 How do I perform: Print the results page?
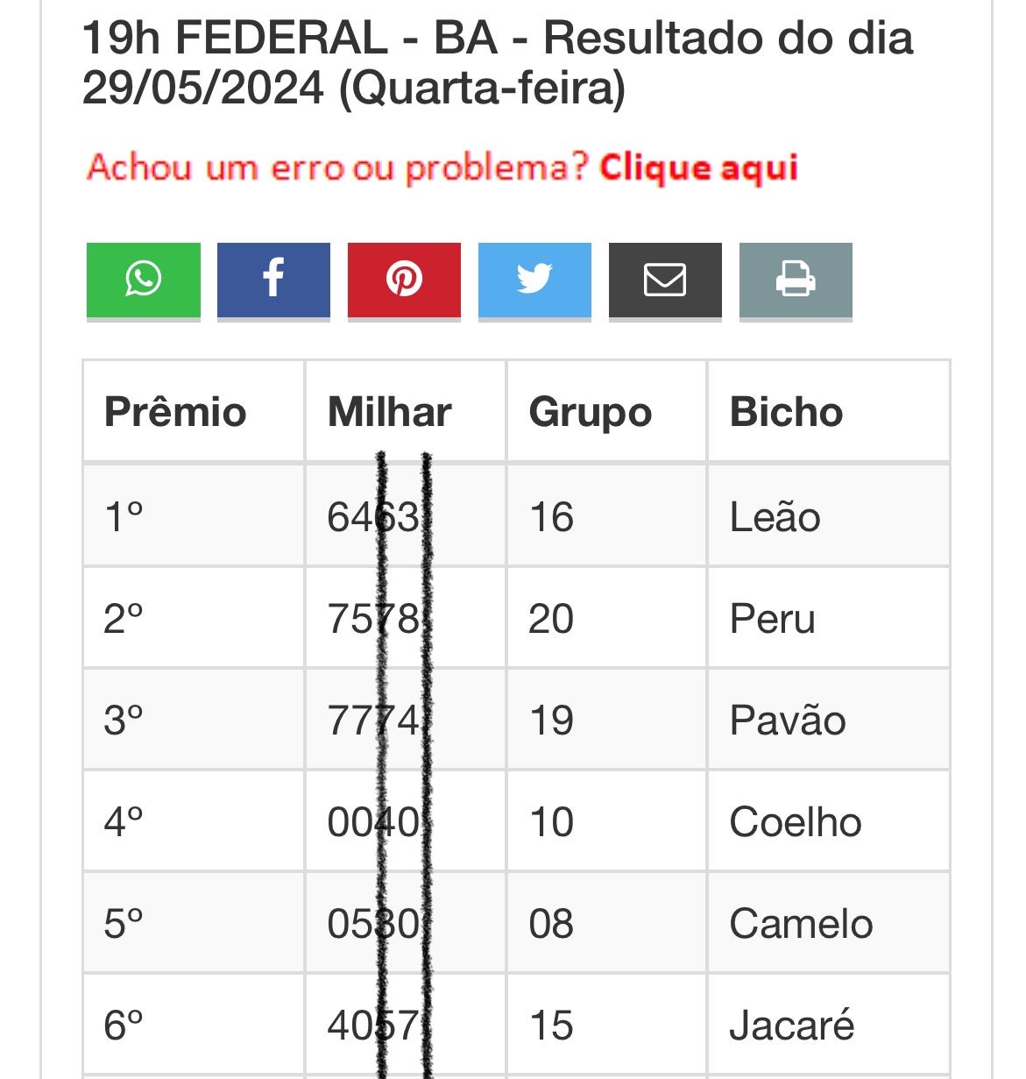tap(796, 280)
